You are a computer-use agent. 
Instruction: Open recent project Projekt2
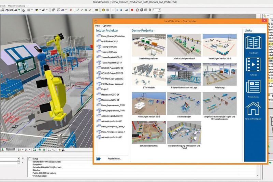coord(105,89)
